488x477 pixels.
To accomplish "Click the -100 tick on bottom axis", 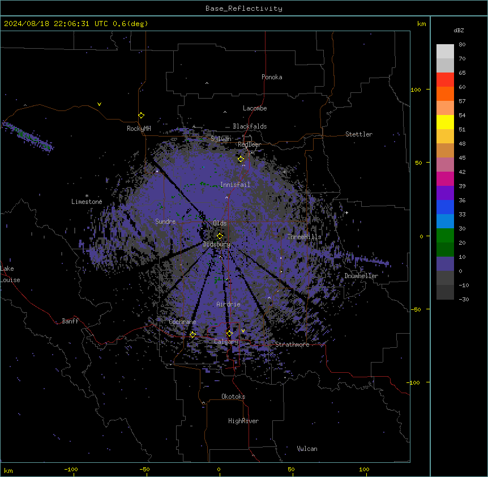I will coord(71,469).
